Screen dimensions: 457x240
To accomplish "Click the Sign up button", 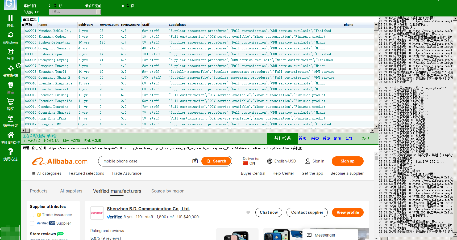I will click(x=347, y=161).
